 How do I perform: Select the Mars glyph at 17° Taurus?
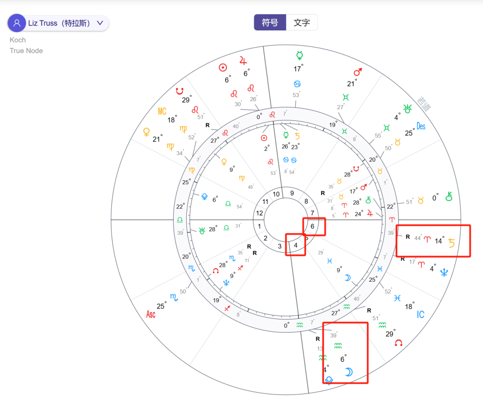point(364,187)
